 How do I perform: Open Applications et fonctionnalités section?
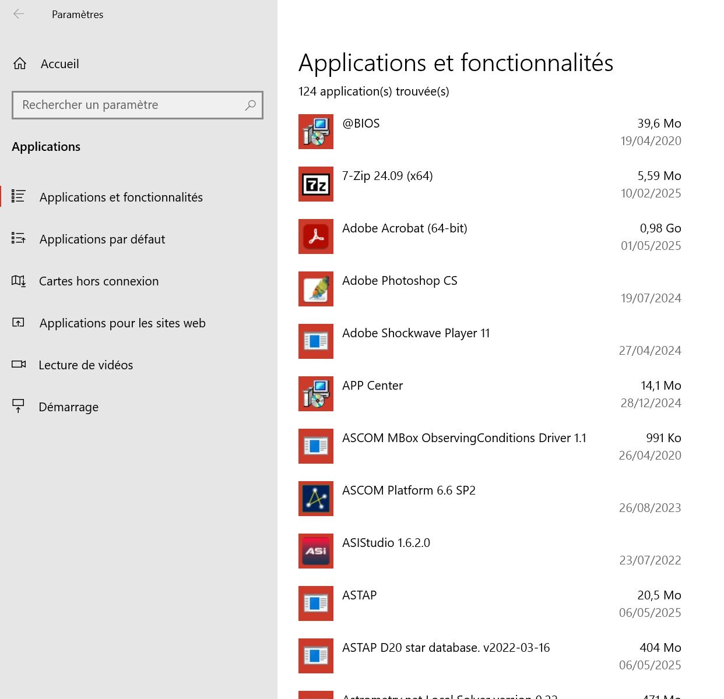tap(121, 197)
